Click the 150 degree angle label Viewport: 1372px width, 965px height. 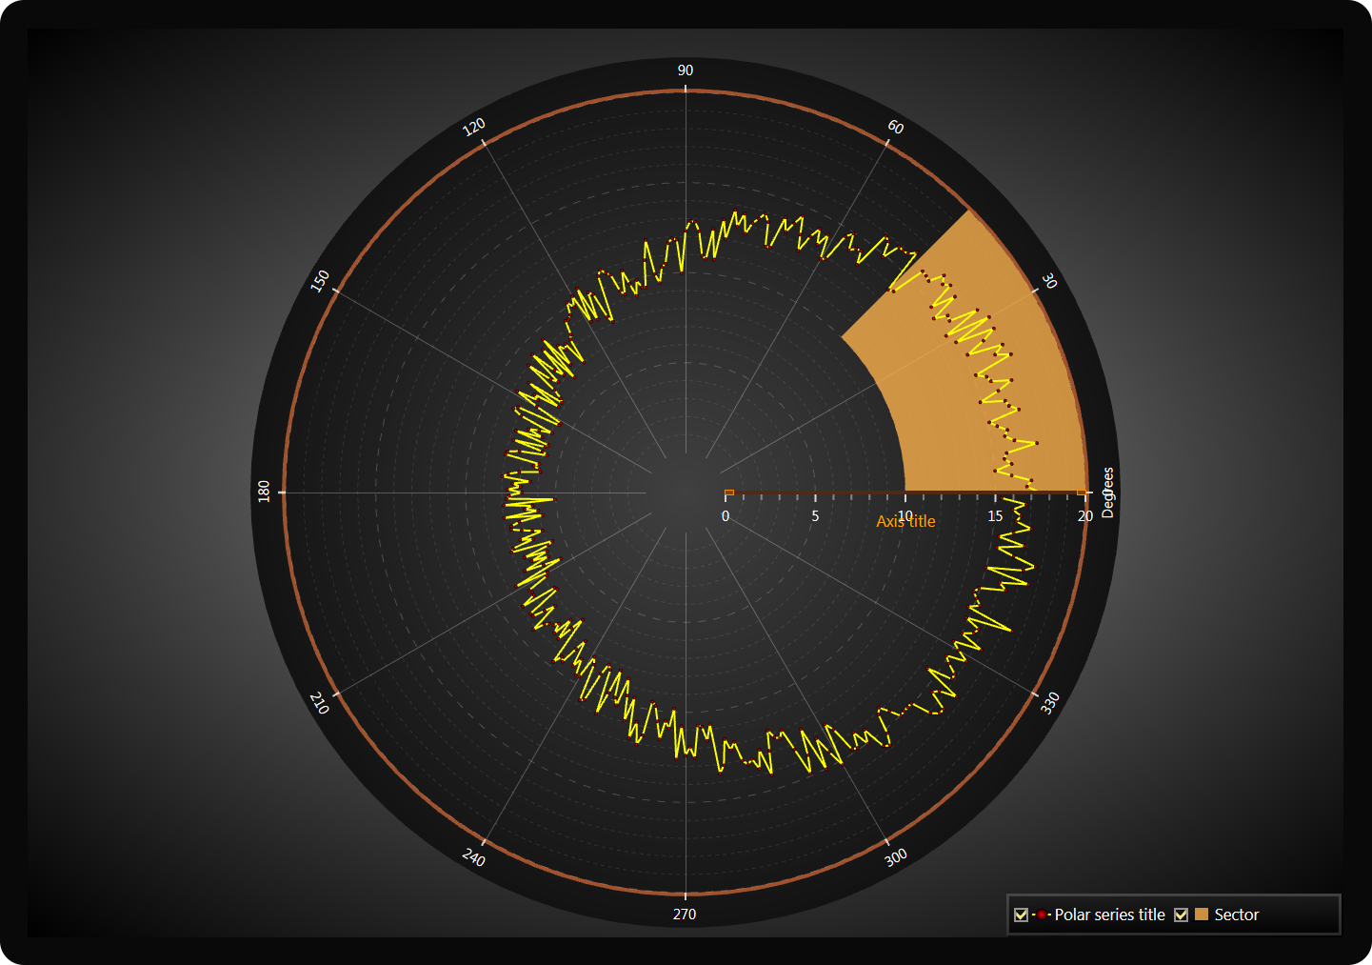[x=320, y=281]
